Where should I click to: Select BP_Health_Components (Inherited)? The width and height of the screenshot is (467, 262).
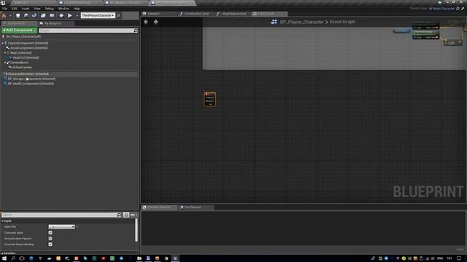pyautogui.click(x=31, y=84)
